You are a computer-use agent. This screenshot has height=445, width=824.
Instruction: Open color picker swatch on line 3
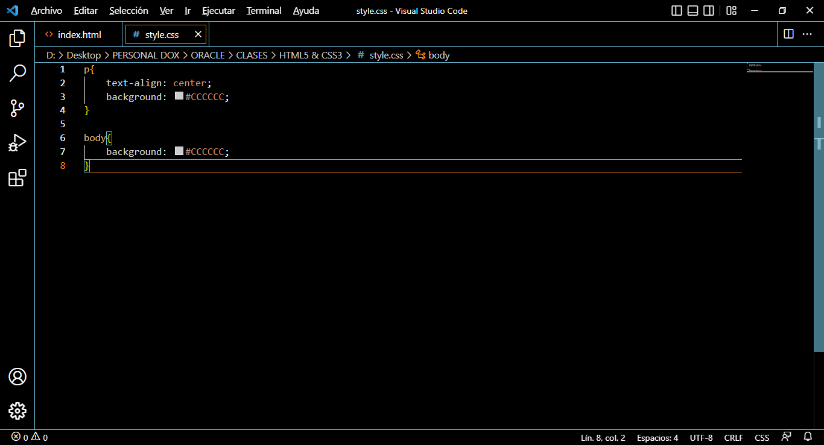click(179, 96)
